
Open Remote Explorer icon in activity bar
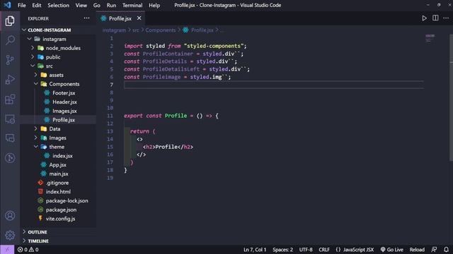(10, 119)
